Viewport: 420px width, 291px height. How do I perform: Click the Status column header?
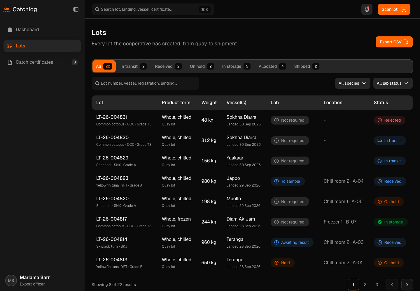[381, 102]
